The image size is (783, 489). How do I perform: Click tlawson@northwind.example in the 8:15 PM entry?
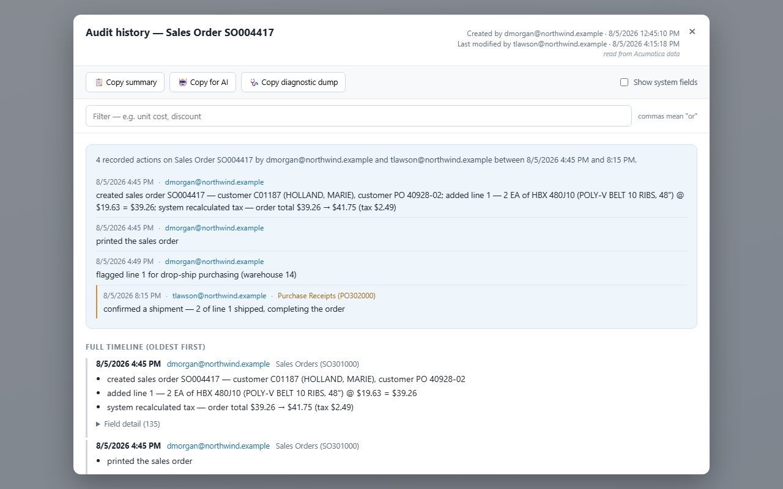[x=219, y=296]
